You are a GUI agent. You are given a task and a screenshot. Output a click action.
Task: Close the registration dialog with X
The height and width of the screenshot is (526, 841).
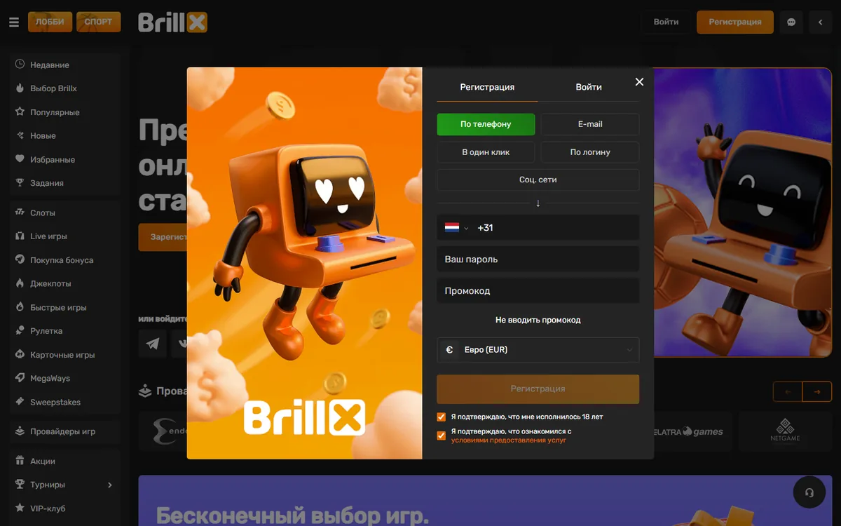639,82
